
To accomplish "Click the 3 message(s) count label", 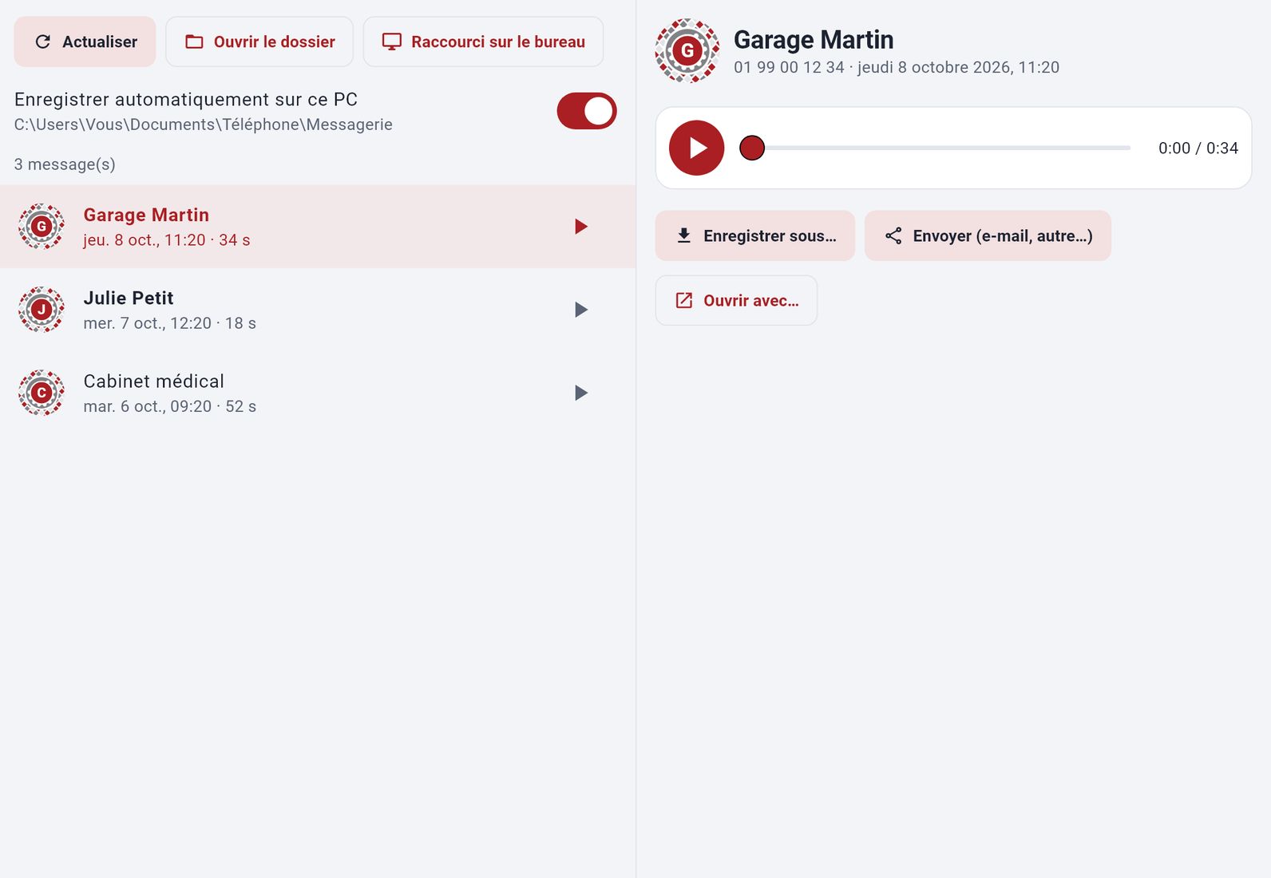I will tap(65, 164).
